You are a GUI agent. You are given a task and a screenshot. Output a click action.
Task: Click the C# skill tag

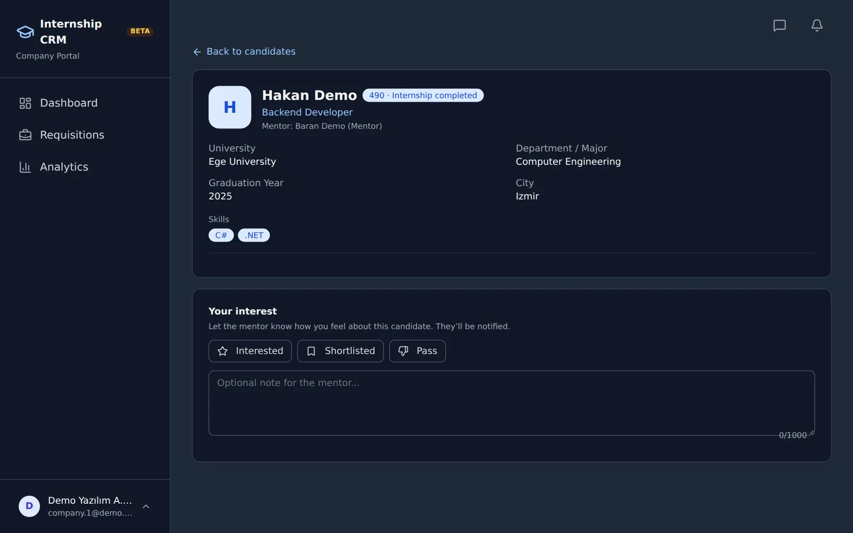coord(221,235)
